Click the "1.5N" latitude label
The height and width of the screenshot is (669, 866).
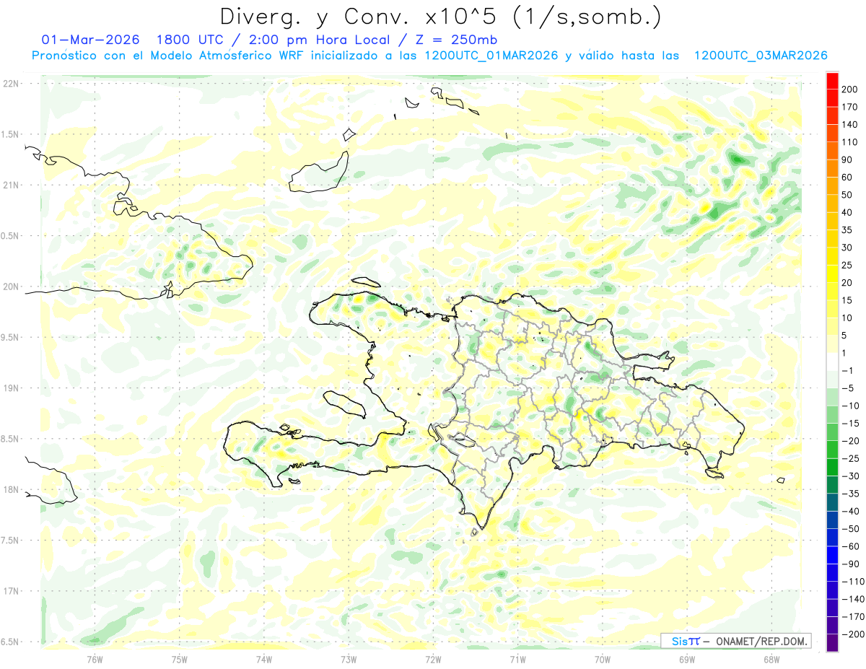point(10,134)
